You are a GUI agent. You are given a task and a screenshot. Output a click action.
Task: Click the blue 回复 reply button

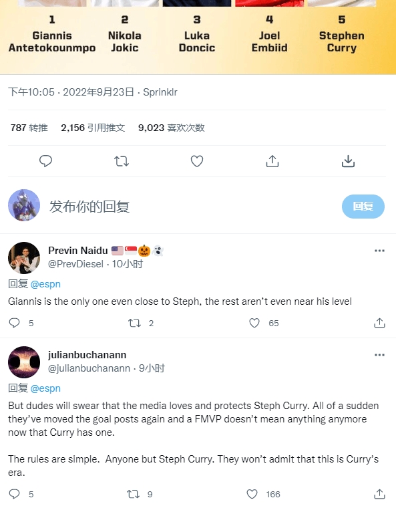point(363,207)
